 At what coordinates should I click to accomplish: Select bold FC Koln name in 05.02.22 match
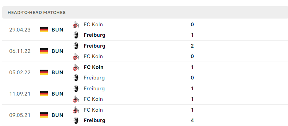pyautogui.click(x=94, y=67)
